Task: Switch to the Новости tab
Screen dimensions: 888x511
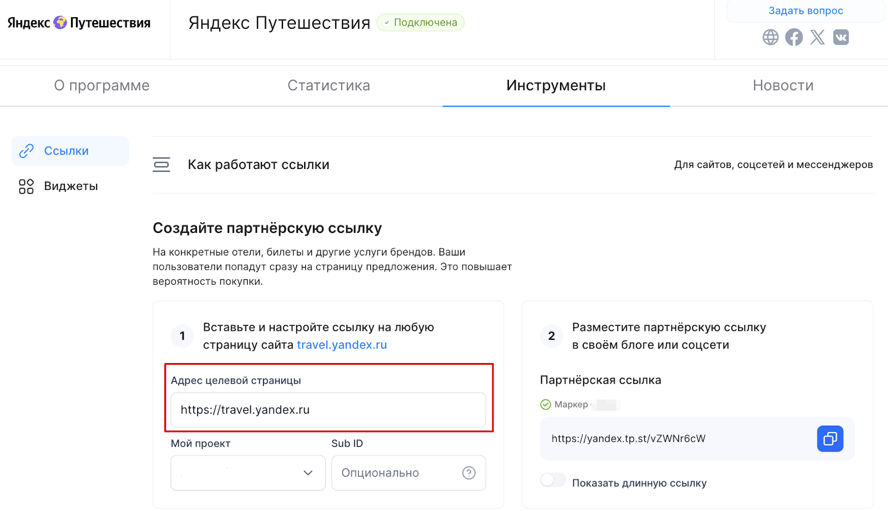Action: 783,85
